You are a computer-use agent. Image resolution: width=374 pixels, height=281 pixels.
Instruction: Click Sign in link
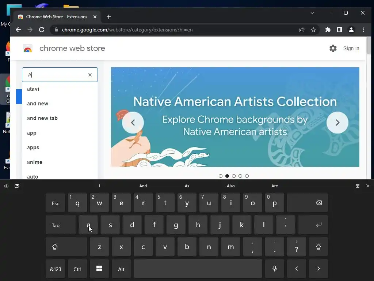pyautogui.click(x=351, y=48)
